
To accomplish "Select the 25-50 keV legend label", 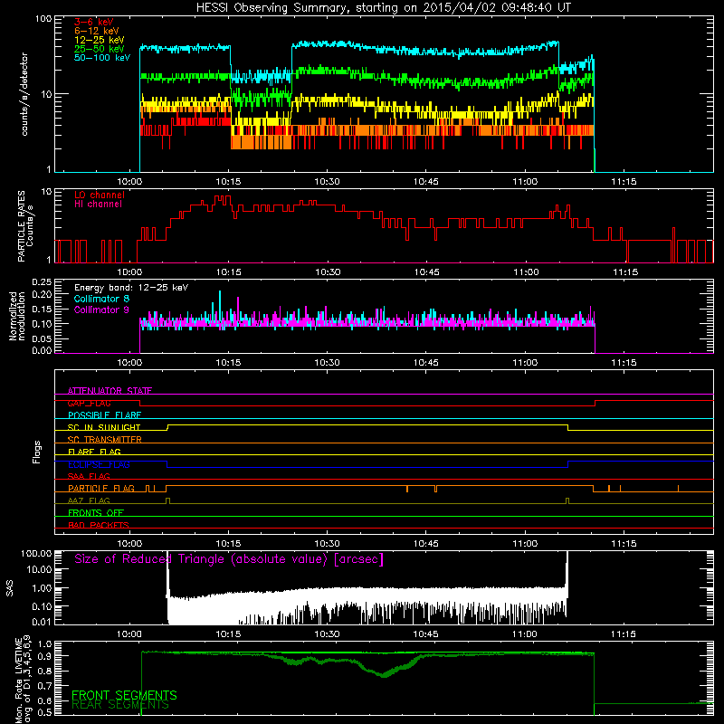I will [x=99, y=49].
